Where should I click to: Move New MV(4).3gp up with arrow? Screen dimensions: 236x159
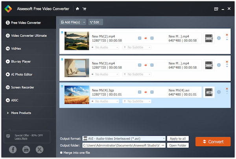(227, 91)
